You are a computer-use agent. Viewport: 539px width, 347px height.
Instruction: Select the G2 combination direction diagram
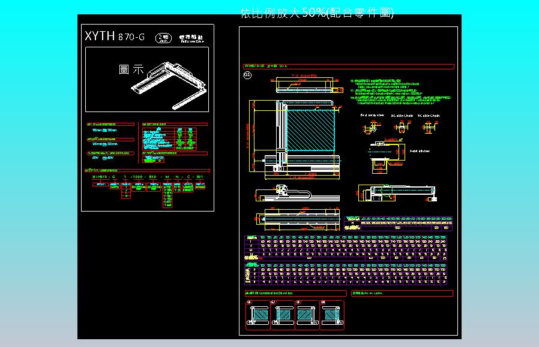click(x=283, y=315)
